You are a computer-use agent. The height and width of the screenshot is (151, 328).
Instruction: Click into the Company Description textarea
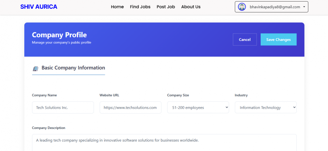click(x=164, y=143)
